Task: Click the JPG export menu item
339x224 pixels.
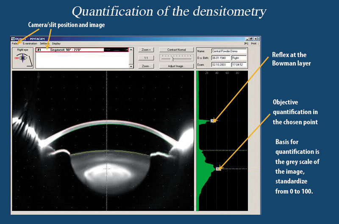Action: click(246, 44)
